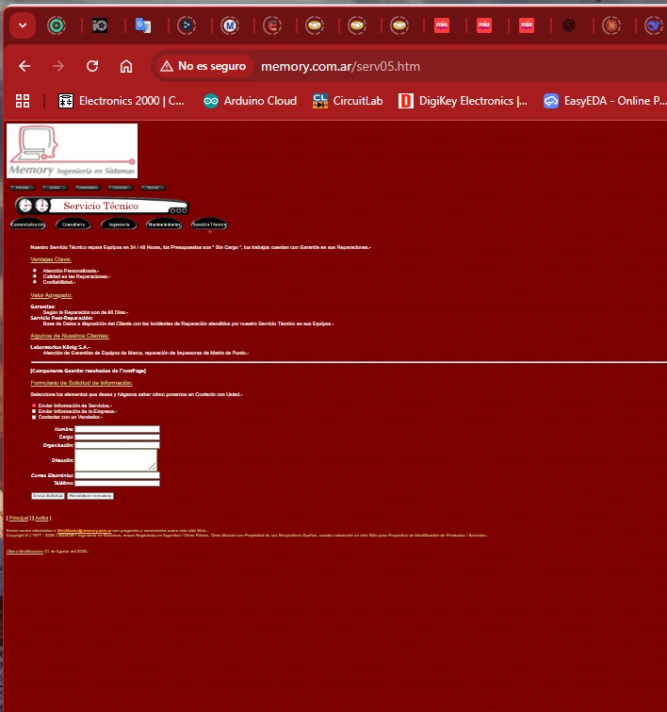Click the 'Laboratorios König S.A.-' text
The width and height of the screenshot is (667, 712).
coord(60,347)
